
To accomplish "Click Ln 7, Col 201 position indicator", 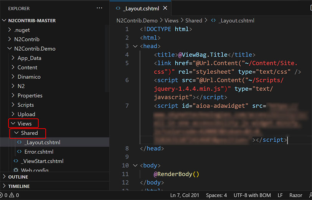I will click(185, 195).
